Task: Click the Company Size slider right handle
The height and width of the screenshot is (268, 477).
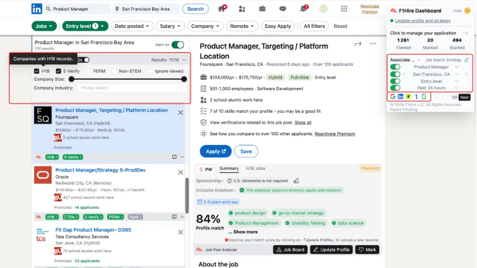Action: pyautogui.click(x=184, y=79)
